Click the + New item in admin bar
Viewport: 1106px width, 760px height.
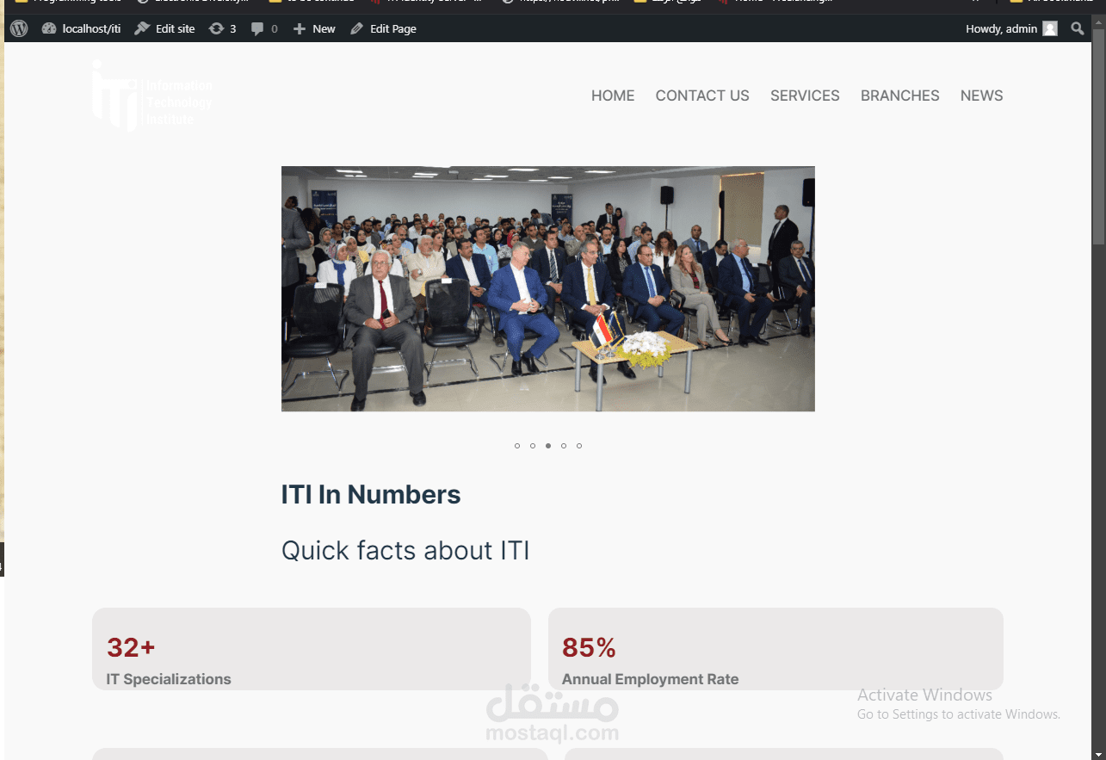tap(313, 28)
